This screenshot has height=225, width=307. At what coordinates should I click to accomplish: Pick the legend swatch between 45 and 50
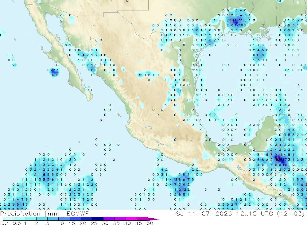(x=142, y=219)
